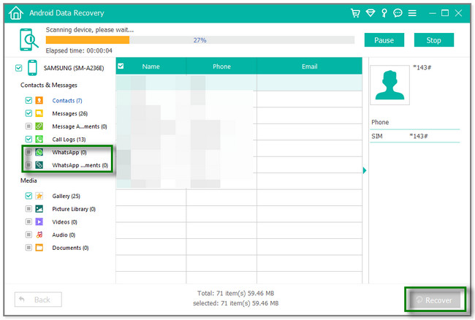This screenshot has width=475, height=320.
Task: Click the Gallery star icon
Action: (39, 196)
